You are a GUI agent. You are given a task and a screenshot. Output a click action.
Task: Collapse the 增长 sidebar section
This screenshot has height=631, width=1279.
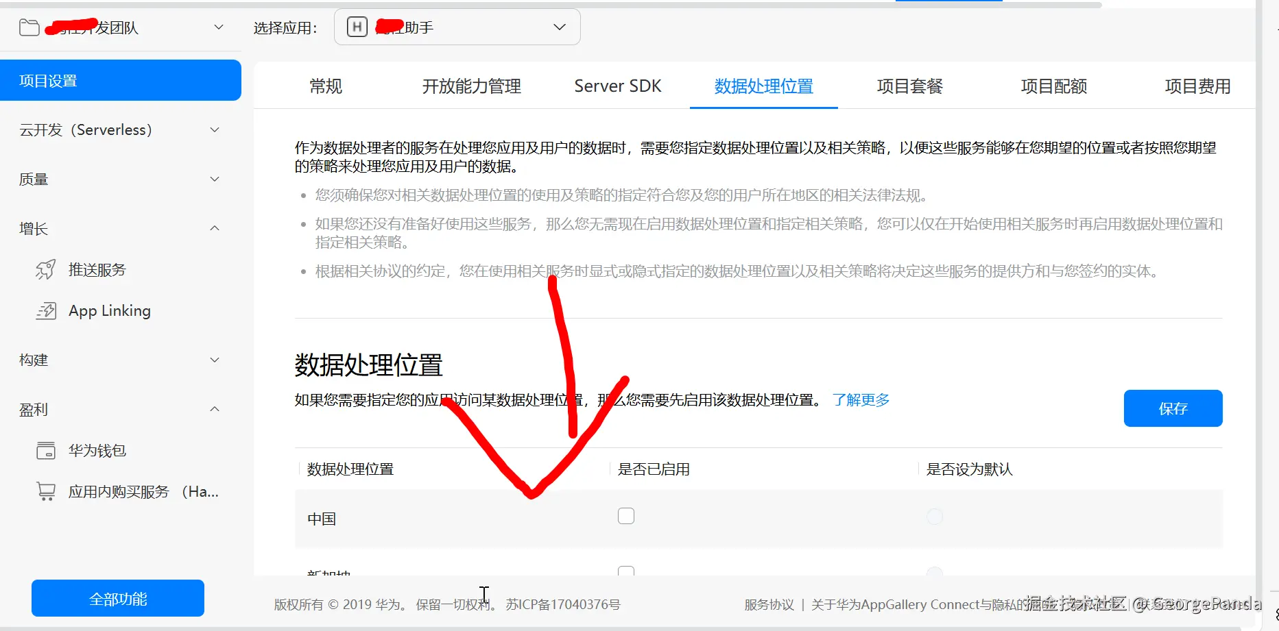(x=214, y=228)
